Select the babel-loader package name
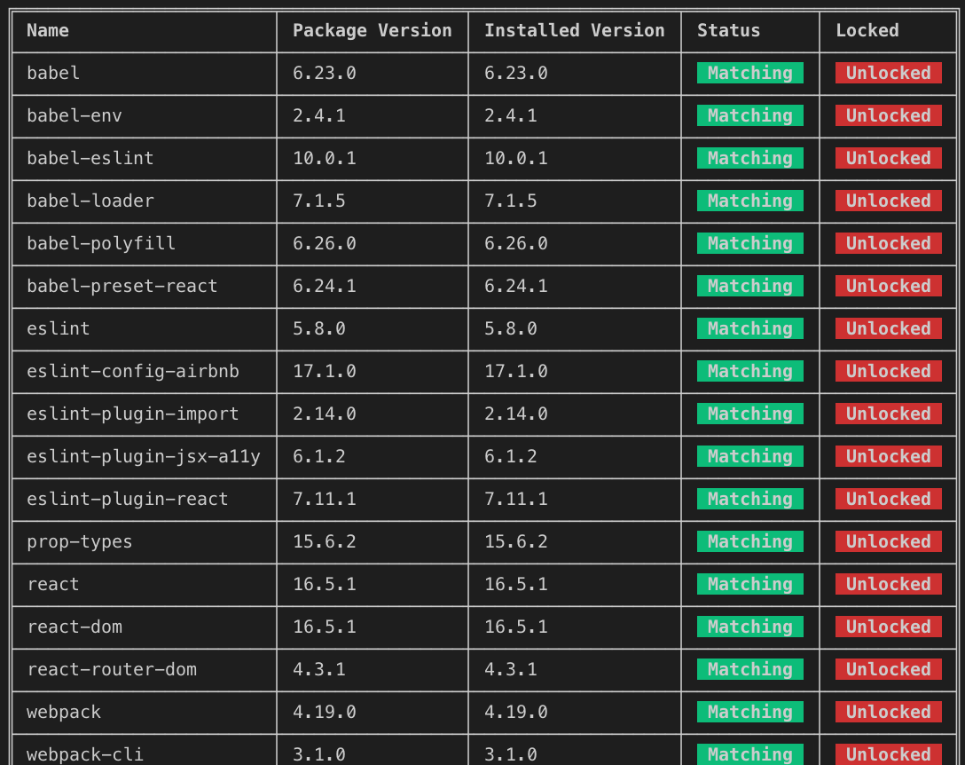 click(90, 201)
